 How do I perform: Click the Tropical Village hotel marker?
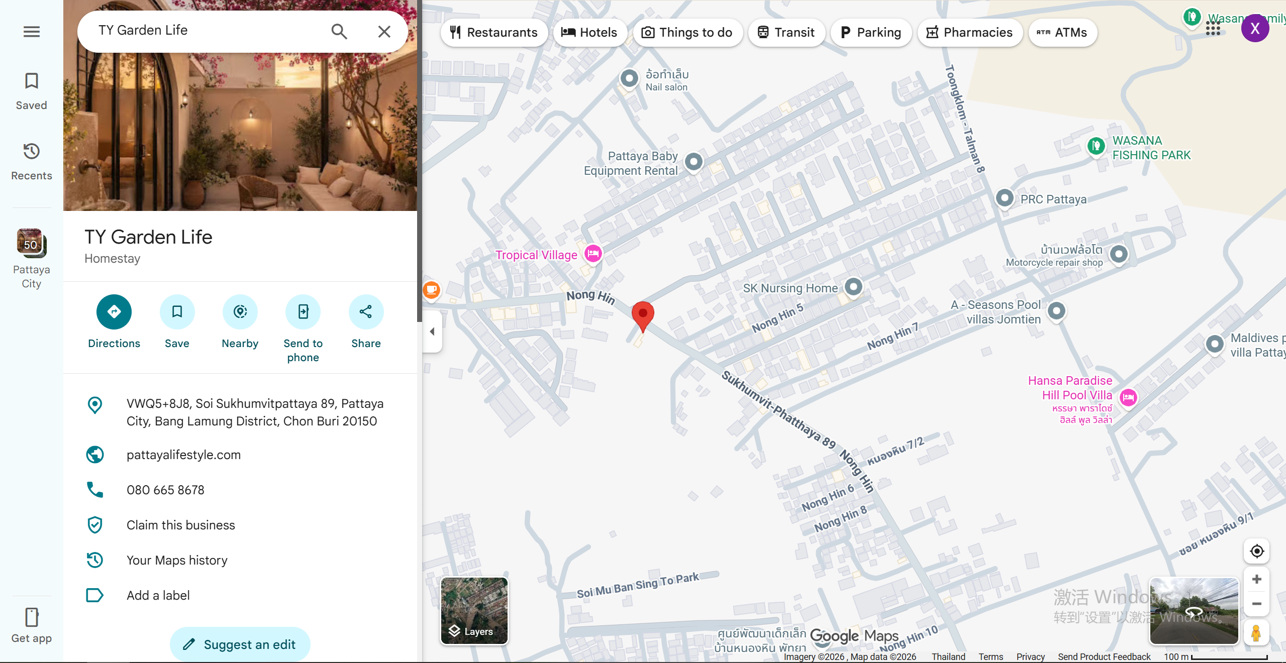(593, 254)
